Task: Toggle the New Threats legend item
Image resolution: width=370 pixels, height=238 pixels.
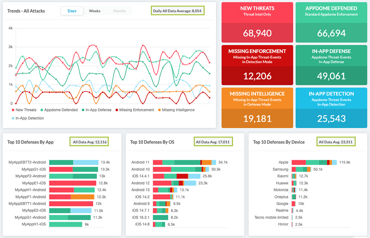Action: tap(24, 110)
